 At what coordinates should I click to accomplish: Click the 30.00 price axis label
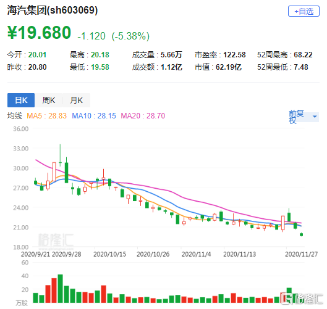[x=20, y=168]
